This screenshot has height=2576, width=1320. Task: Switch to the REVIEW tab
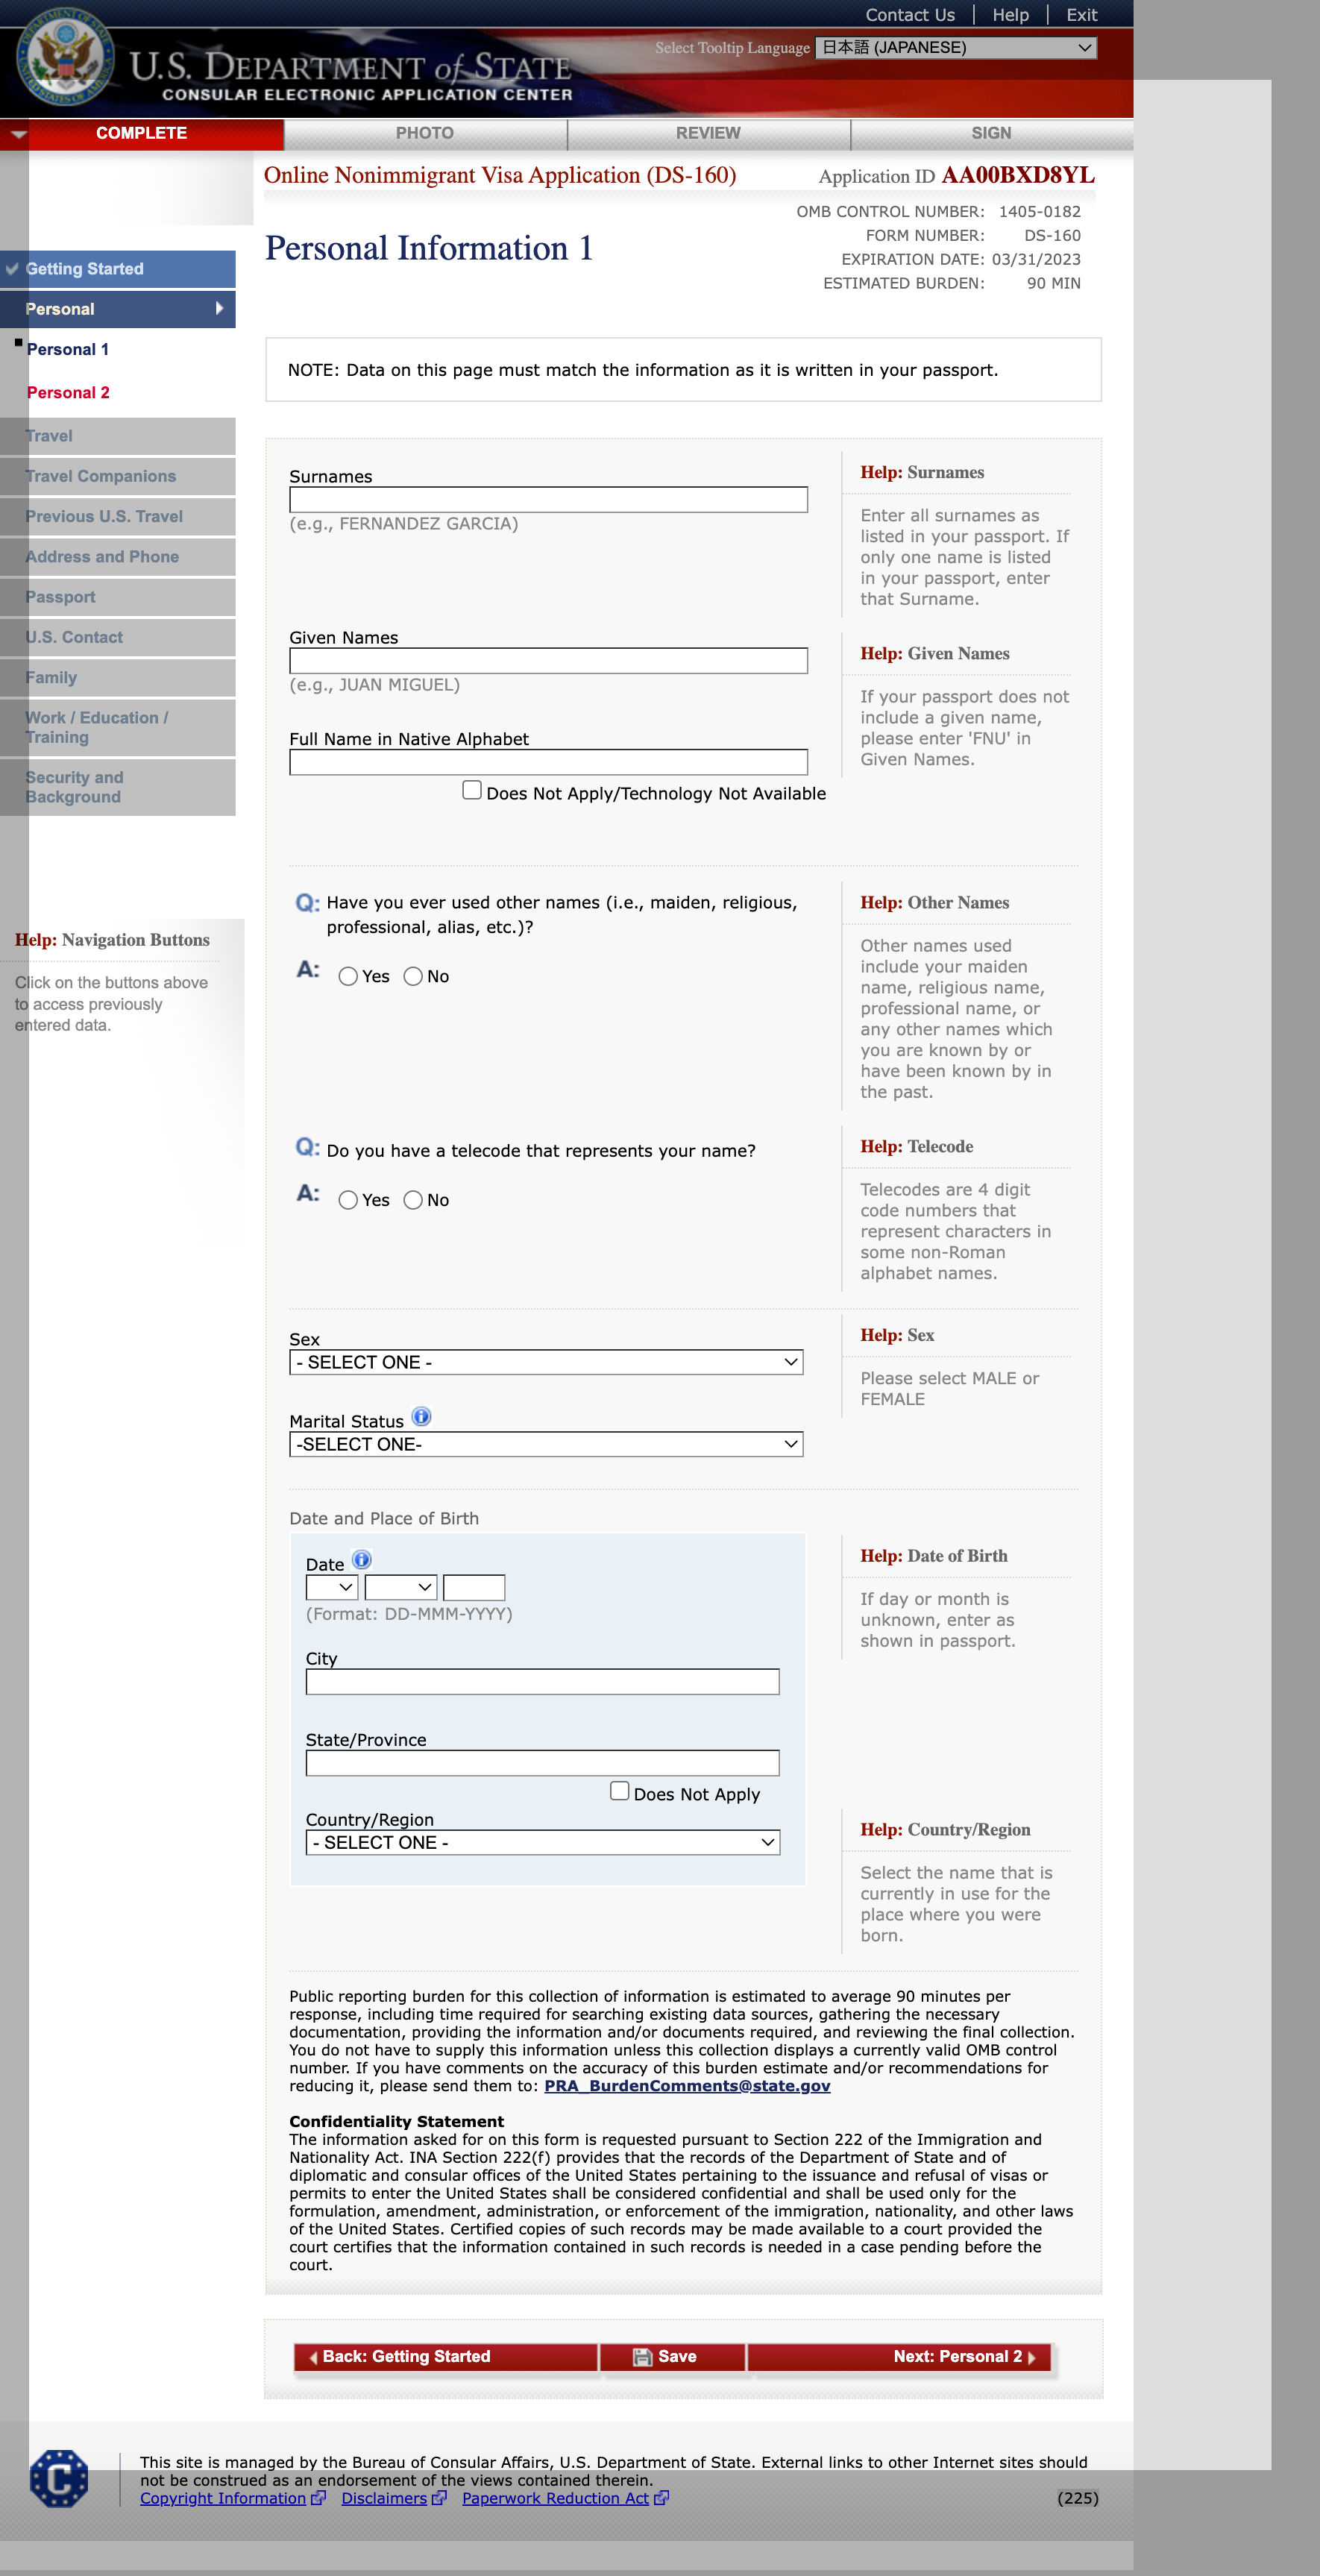(708, 134)
